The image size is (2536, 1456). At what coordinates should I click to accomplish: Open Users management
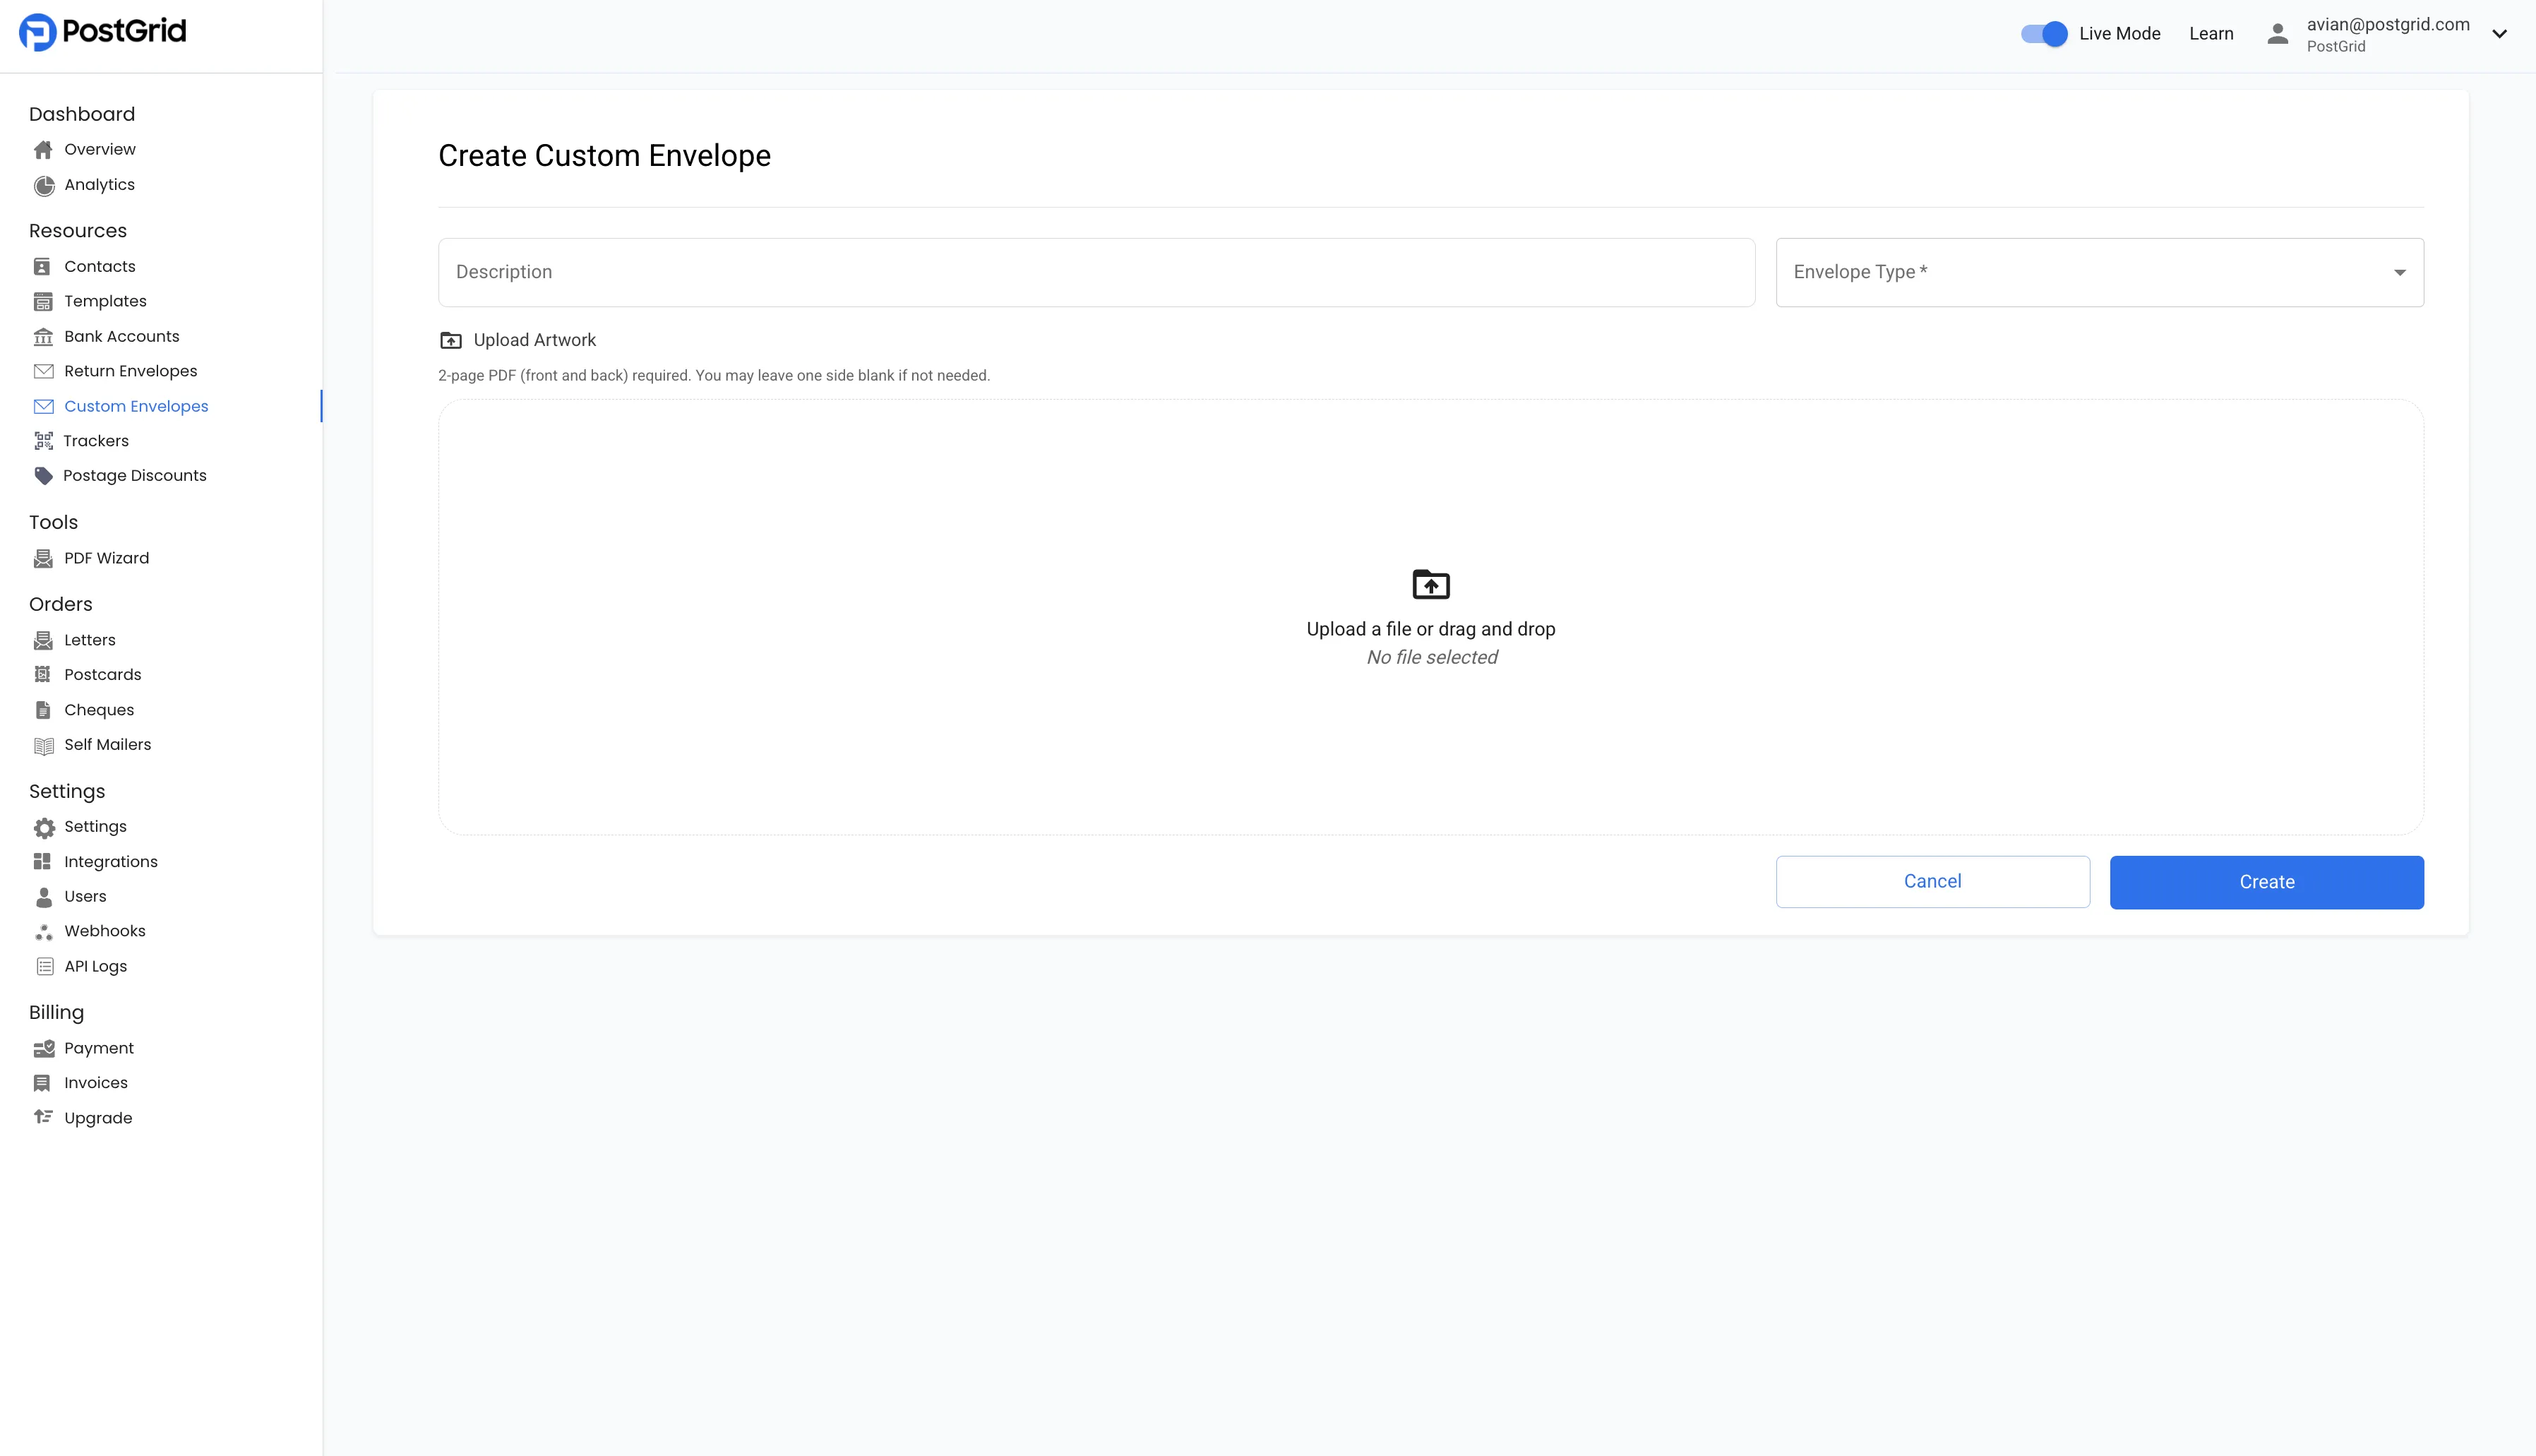(x=85, y=897)
